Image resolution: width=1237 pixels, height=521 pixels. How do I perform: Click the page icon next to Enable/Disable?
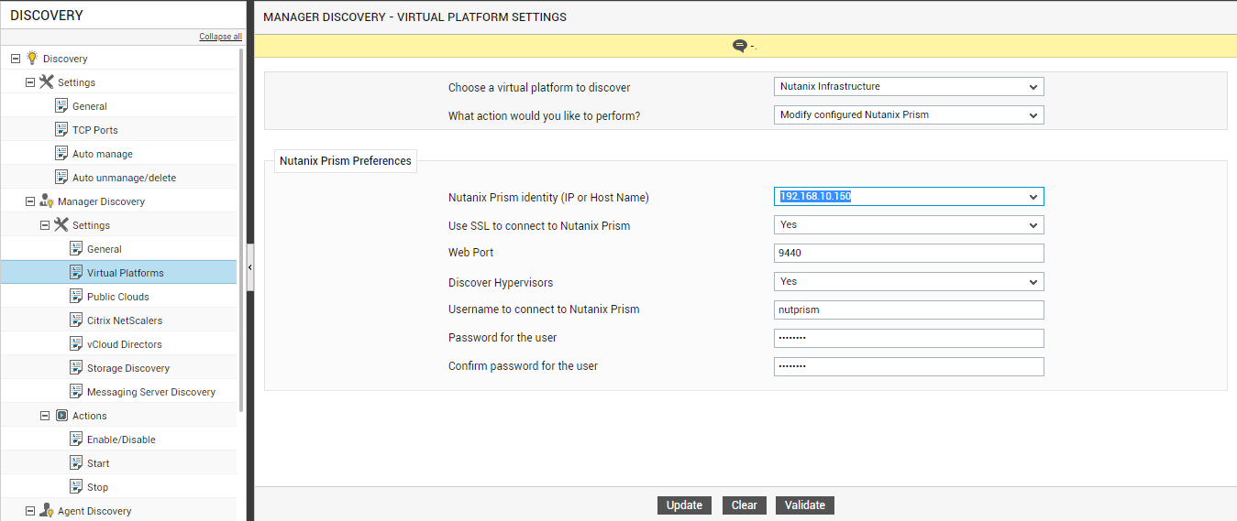click(76, 439)
